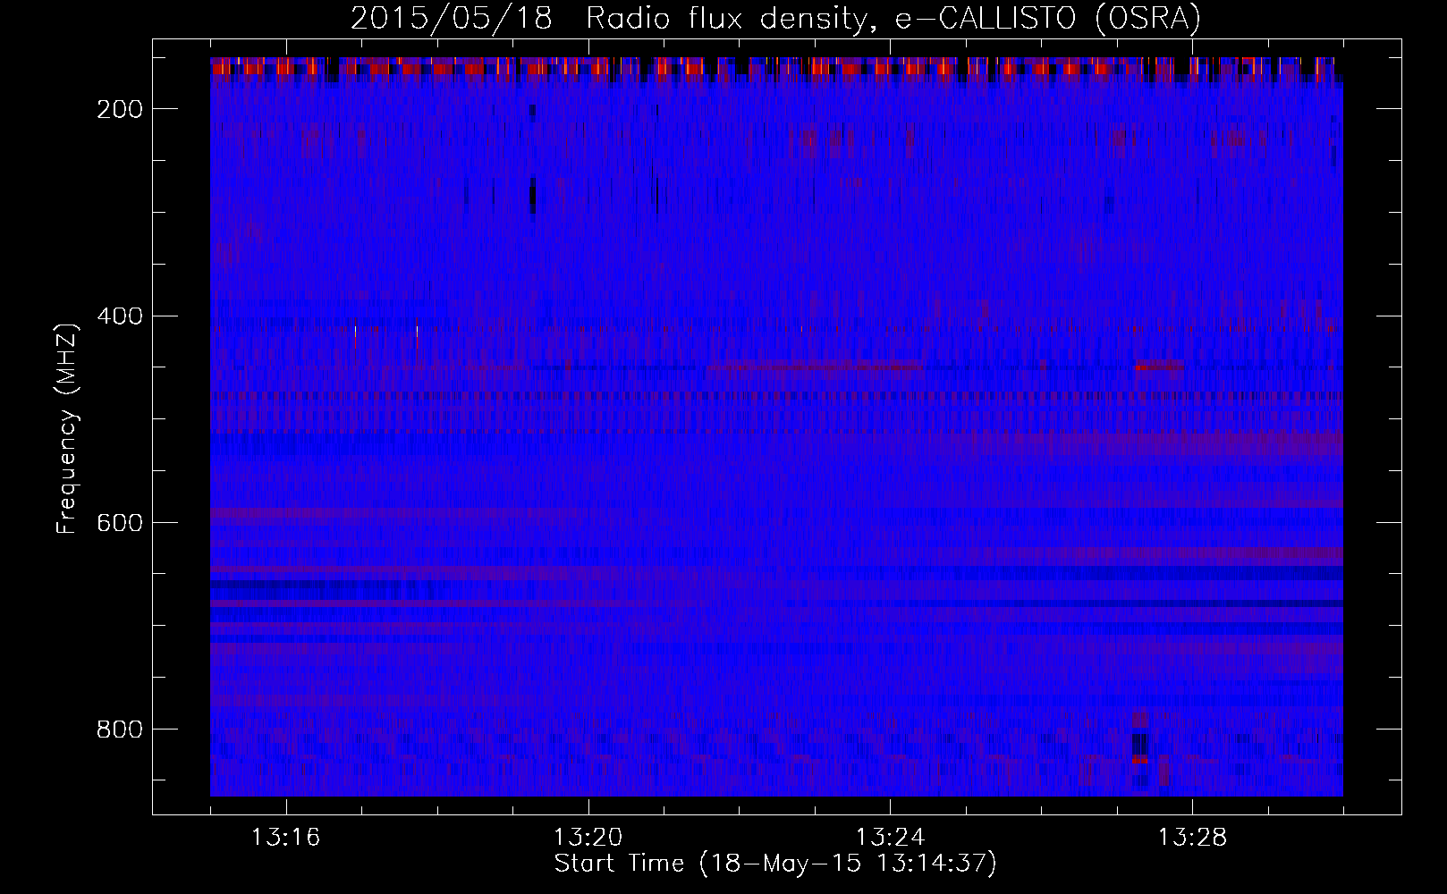
Task: Click the 200 frequency tick label
Action: pos(120,109)
